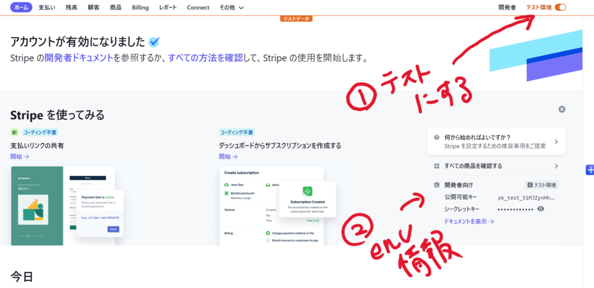
Task: Open the Billing tab
Action: point(140,8)
